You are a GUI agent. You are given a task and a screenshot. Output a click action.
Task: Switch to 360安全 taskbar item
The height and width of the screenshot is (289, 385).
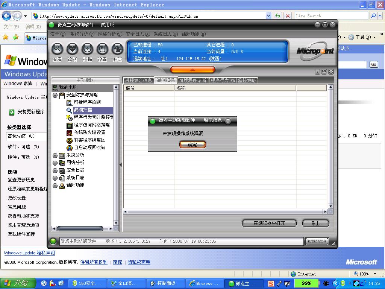pyautogui.click(x=87, y=284)
